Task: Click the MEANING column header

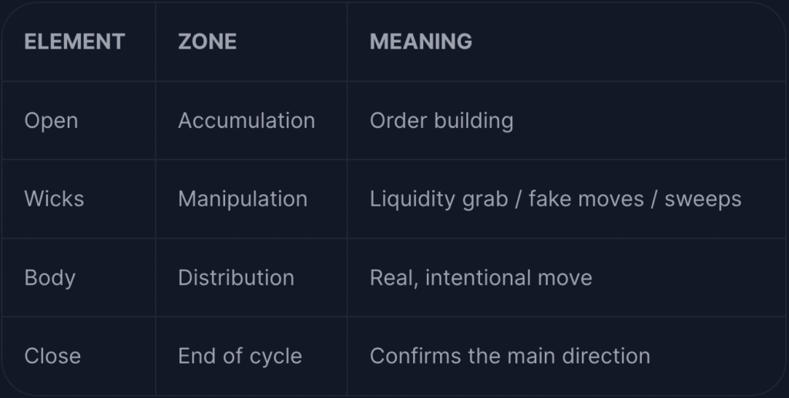Action: coord(421,42)
